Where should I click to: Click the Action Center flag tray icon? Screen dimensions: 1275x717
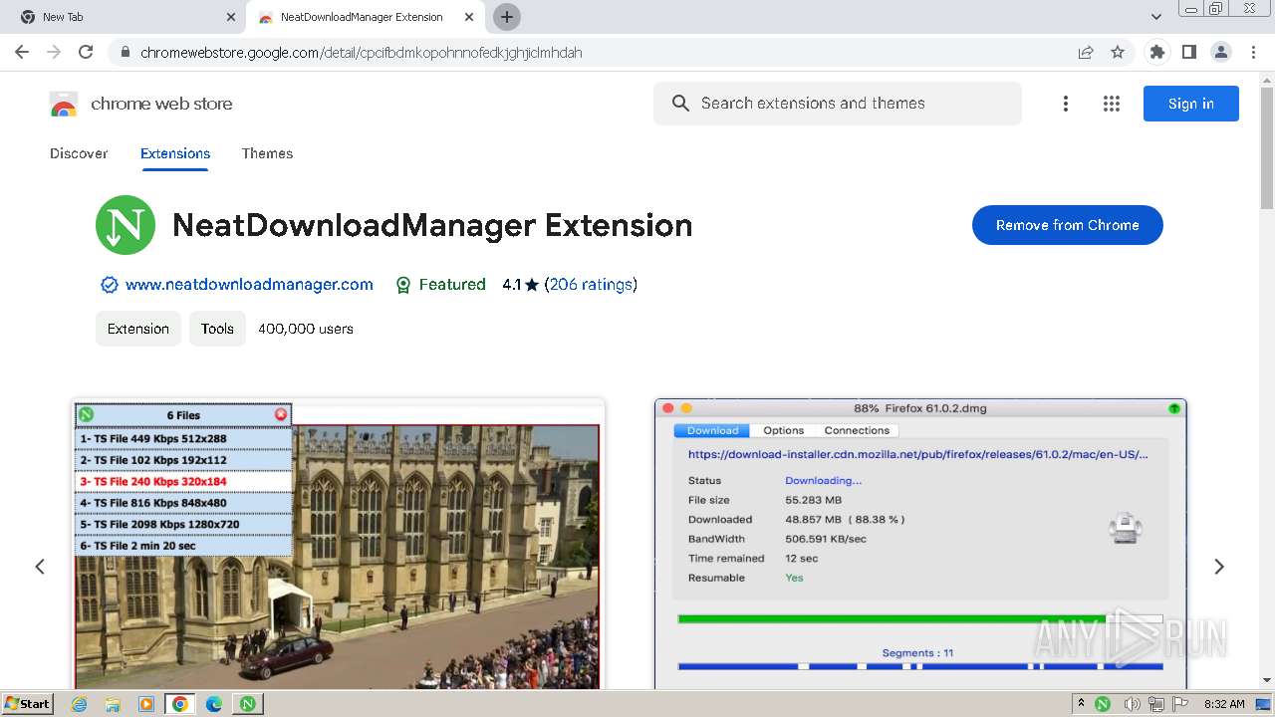click(x=1180, y=704)
